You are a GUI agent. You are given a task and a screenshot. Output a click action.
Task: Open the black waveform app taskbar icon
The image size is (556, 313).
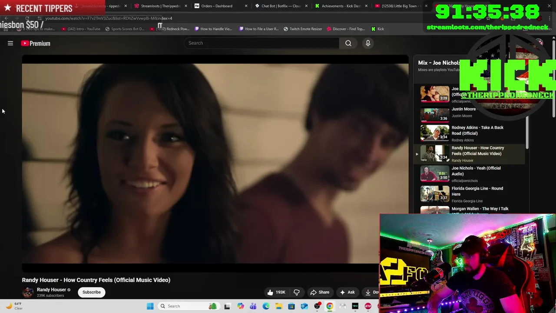click(x=355, y=306)
